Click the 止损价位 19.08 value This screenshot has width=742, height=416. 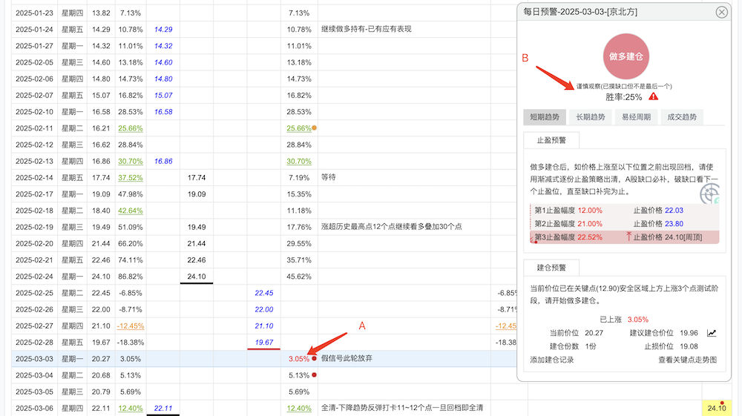pos(689,346)
